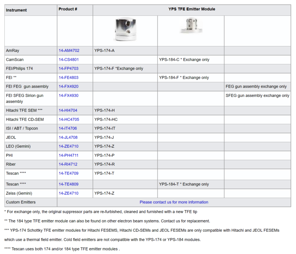Click the 'YPS TFE Emitter Module' header

click(x=192, y=10)
